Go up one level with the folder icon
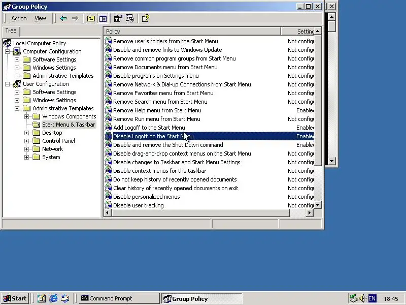 [91, 18]
